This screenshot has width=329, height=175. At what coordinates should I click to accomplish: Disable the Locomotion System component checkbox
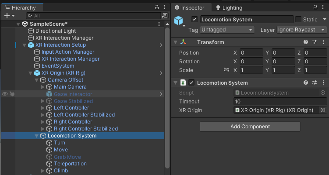(x=191, y=83)
